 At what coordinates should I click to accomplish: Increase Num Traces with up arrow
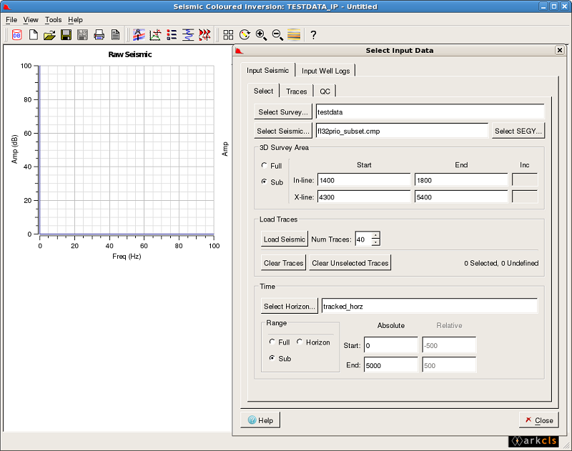[376, 236]
